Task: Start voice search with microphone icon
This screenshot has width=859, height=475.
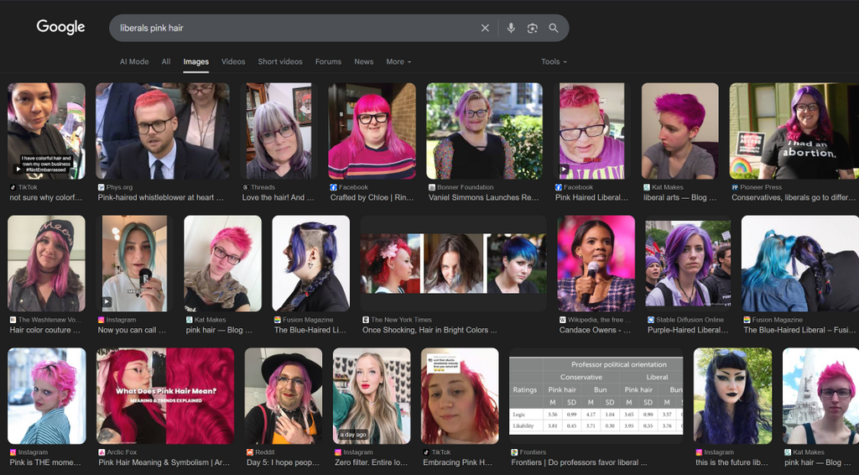Action: [510, 28]
